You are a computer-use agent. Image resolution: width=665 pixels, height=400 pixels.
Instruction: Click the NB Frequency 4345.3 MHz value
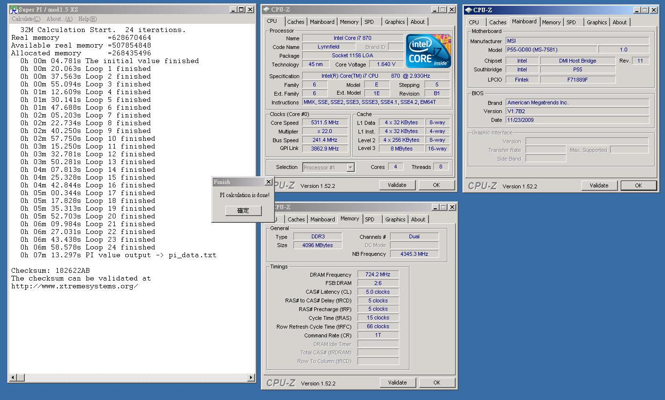coord(414,254)
